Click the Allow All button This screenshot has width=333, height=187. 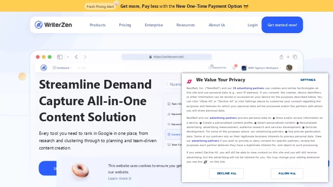coord(287,173)
